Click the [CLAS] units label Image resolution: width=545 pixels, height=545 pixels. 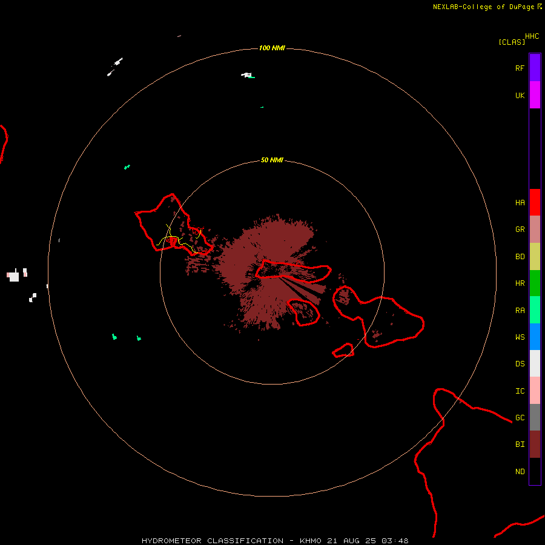coord(512,42)
